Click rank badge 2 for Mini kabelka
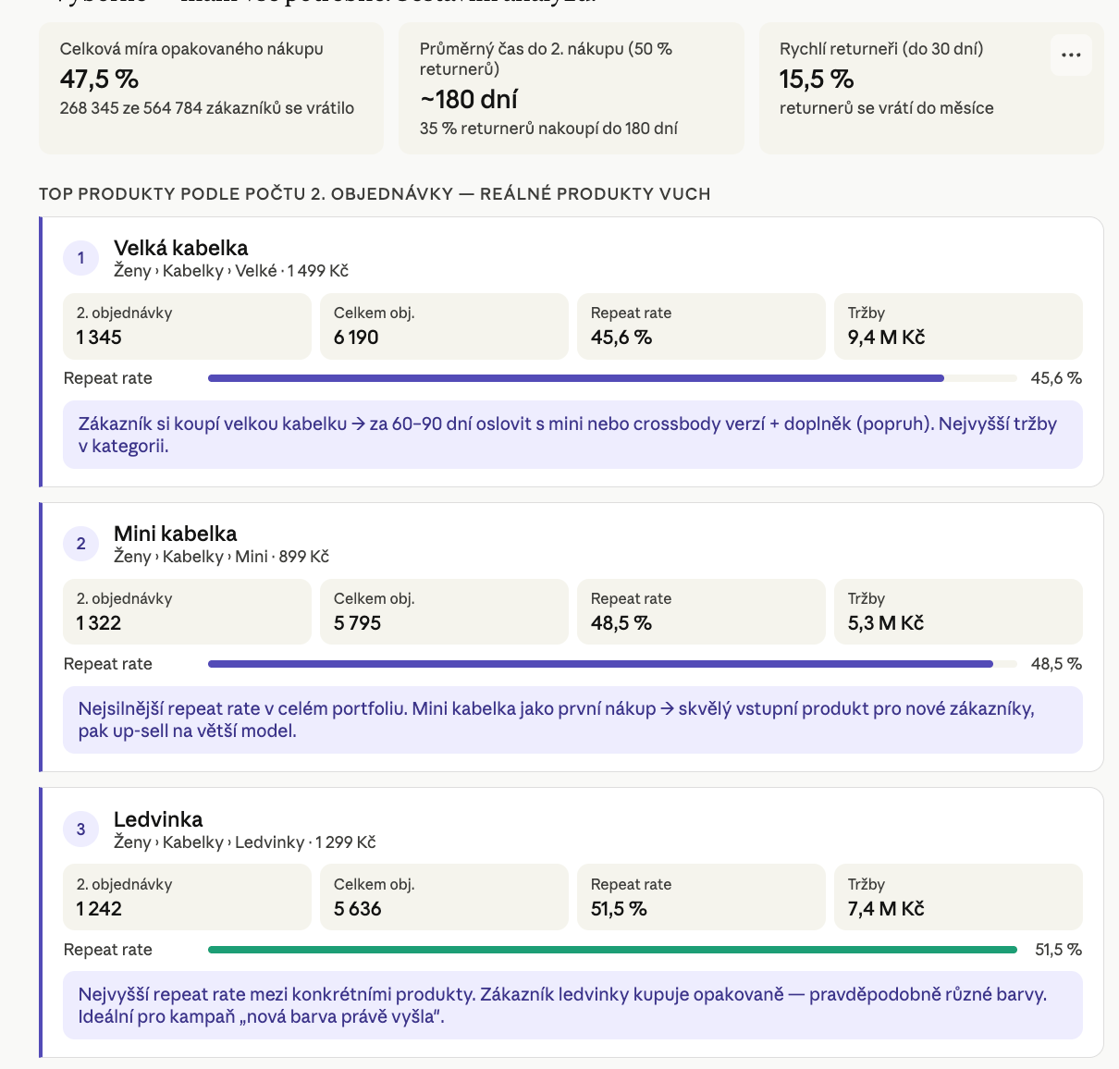The height and width of the screenshot is (1069, 1119). coord(81,544)
